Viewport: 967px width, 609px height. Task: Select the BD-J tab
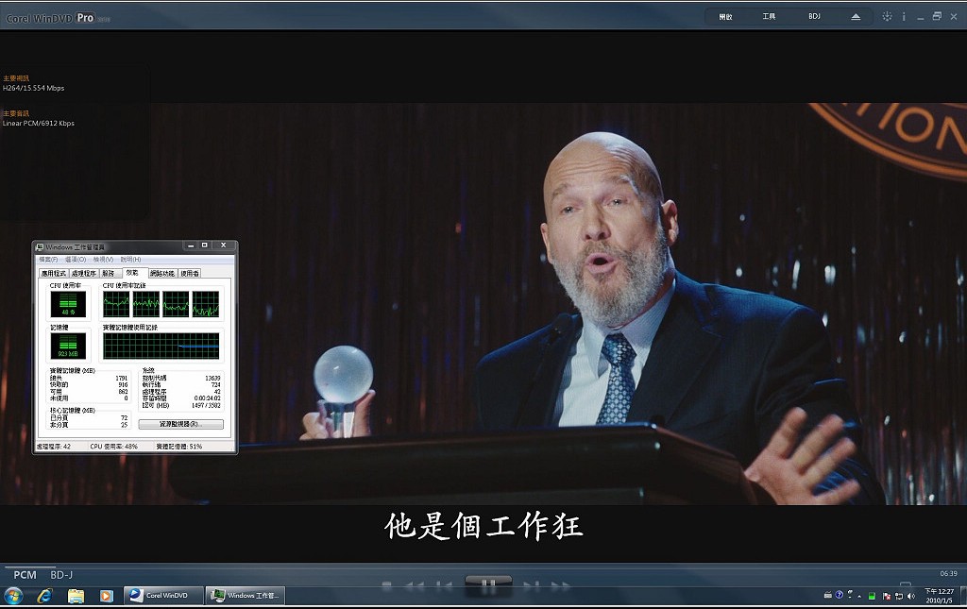tap(61, 575)
